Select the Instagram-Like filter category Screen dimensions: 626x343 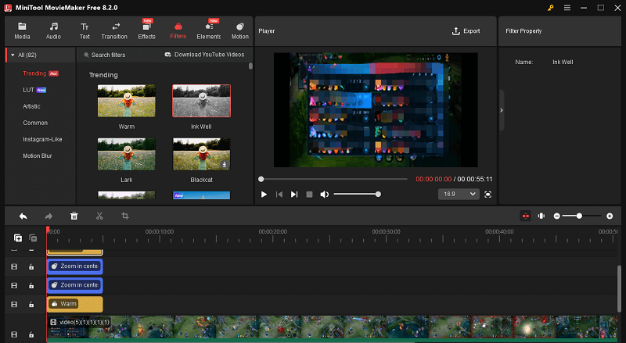(42, 139)
